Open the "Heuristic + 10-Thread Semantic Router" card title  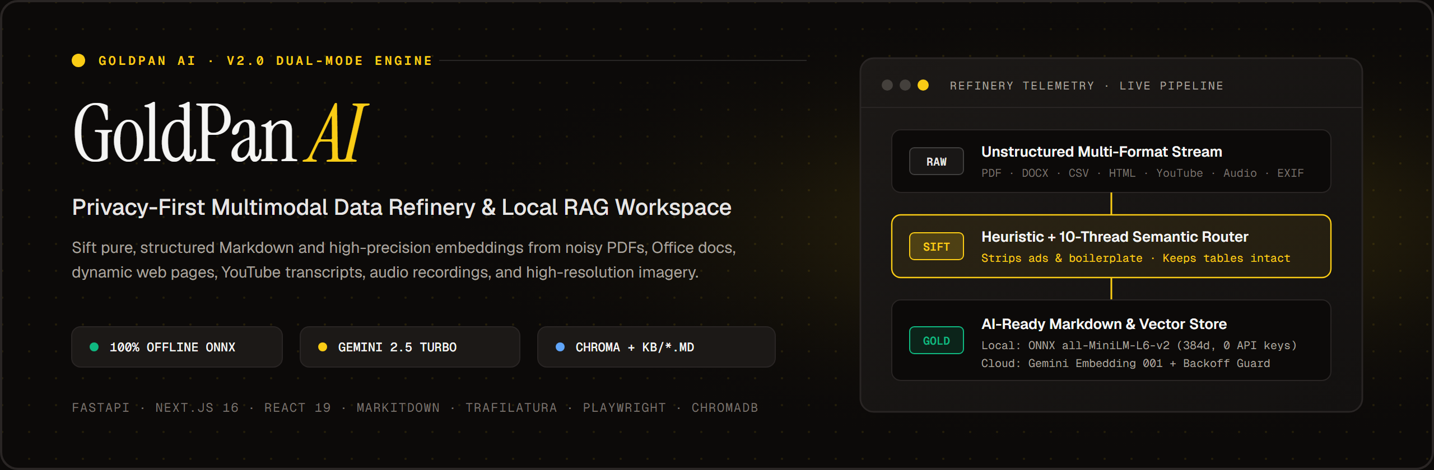(x=1115, y=237)
